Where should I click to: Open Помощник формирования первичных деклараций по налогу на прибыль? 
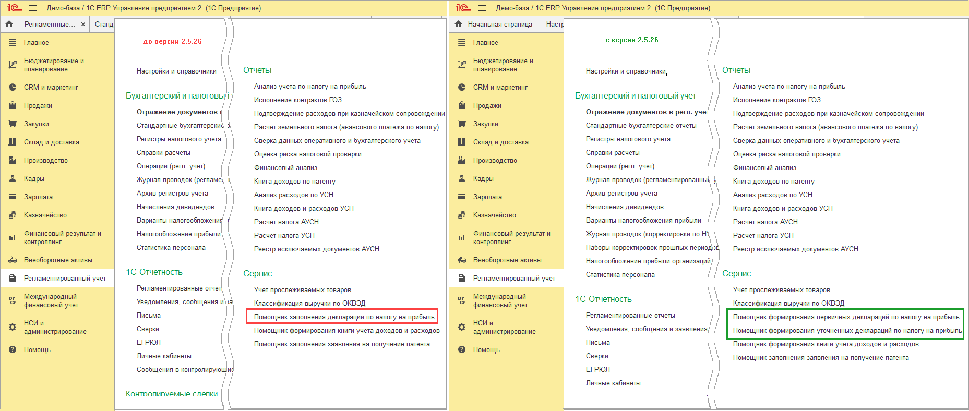click(846, 317)
